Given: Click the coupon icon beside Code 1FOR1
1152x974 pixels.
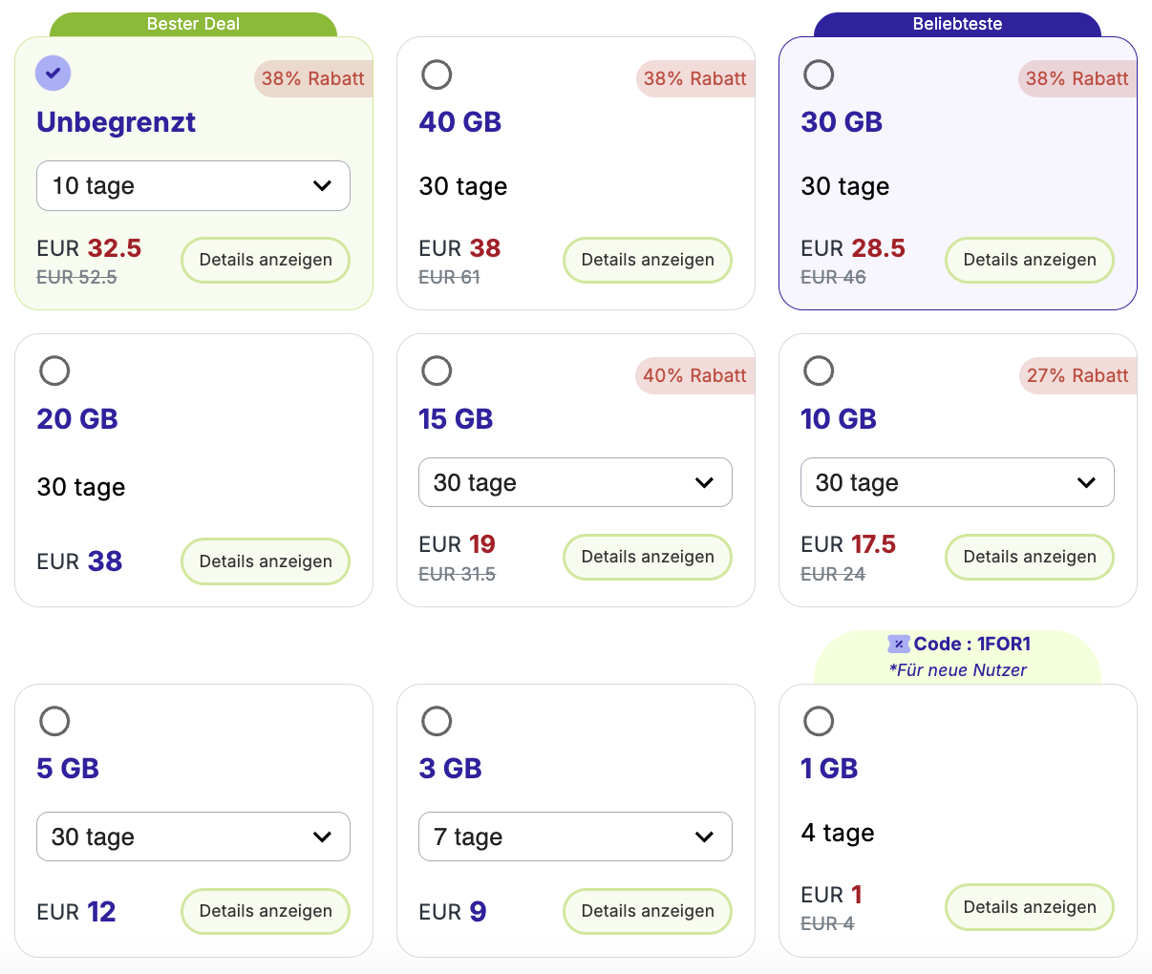Looking at the screenshot, I should [x=898, y=645].
